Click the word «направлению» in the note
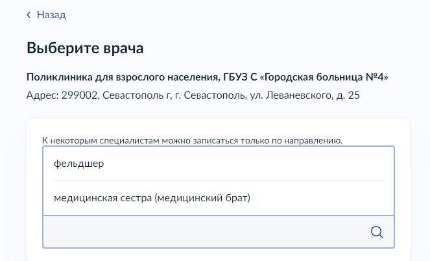The height and width of the screenshot is (261, 430). [317, 140]
